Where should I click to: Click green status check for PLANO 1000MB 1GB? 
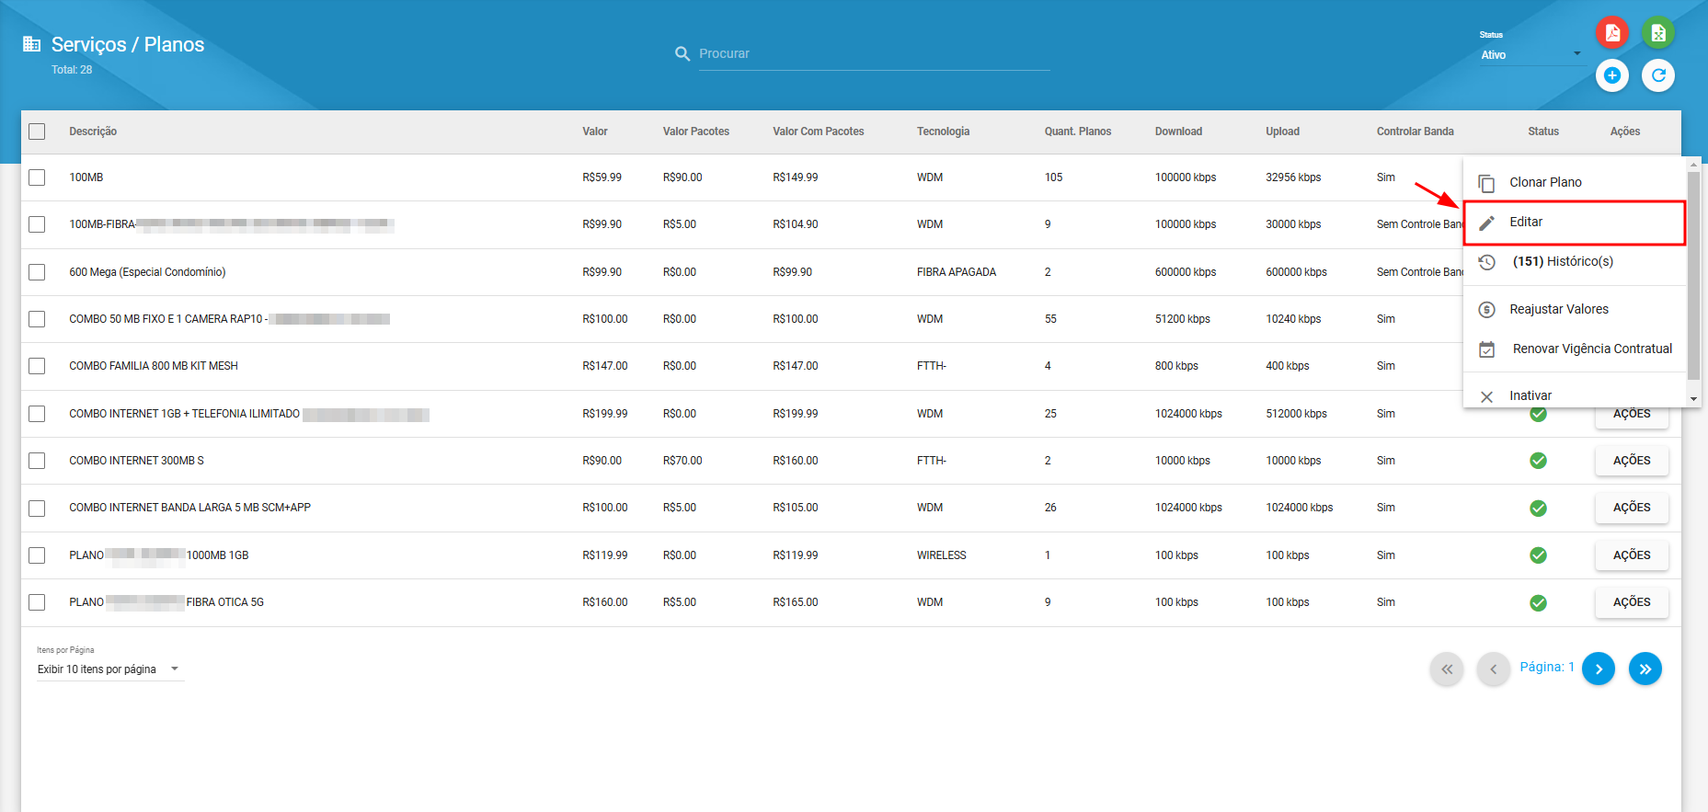pos(1538,555)
